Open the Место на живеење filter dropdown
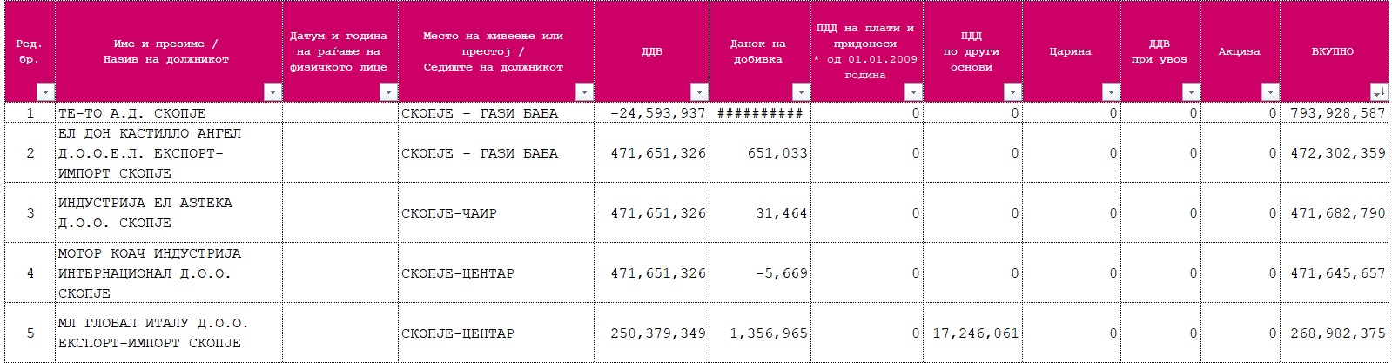Screen dimensions: 1392x363 click(584, 92)
